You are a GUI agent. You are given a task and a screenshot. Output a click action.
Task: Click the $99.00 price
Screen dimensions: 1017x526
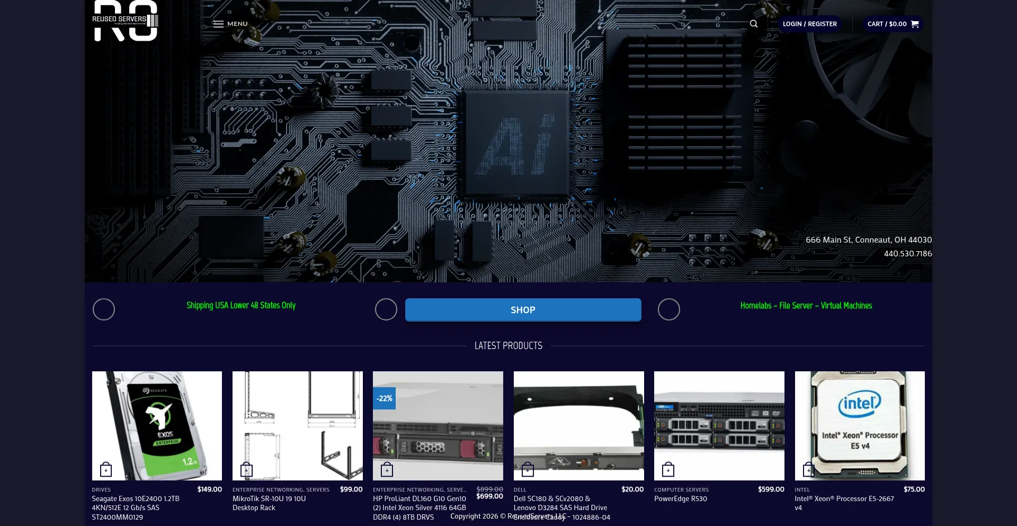pyautogui.click(x=351, y=489)
